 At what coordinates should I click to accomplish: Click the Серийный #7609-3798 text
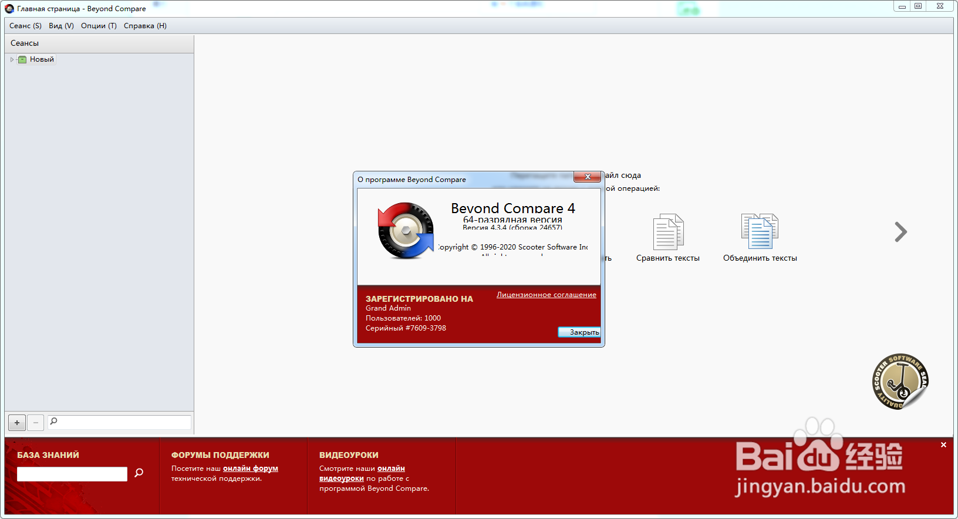(x=406, y=328)
